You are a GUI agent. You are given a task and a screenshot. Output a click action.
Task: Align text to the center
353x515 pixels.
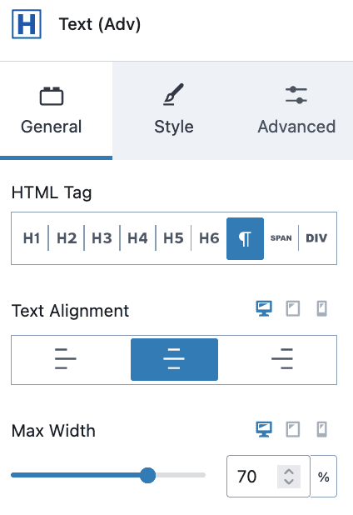coord(174,359)
